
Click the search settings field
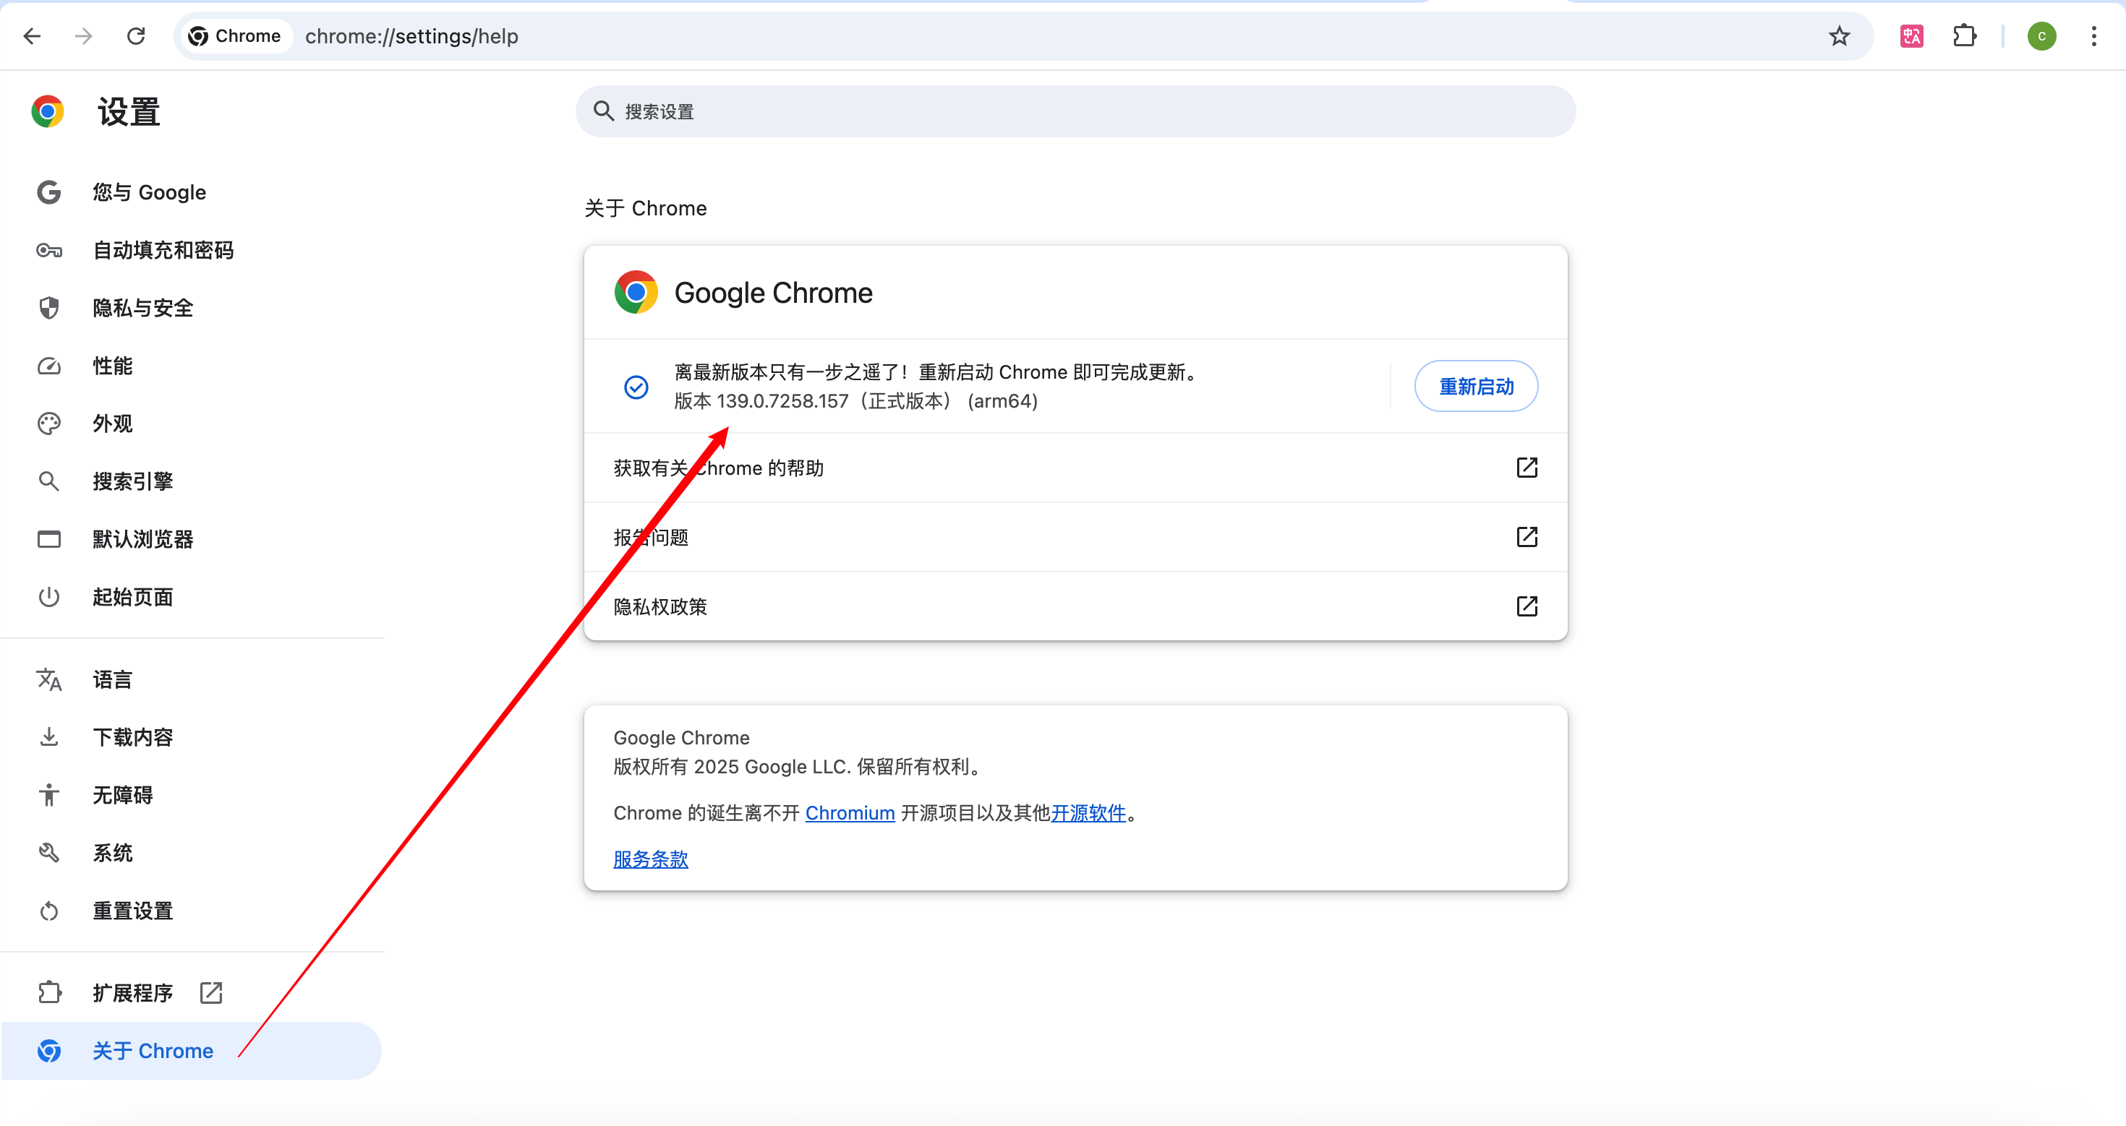tap(1075, 111)
